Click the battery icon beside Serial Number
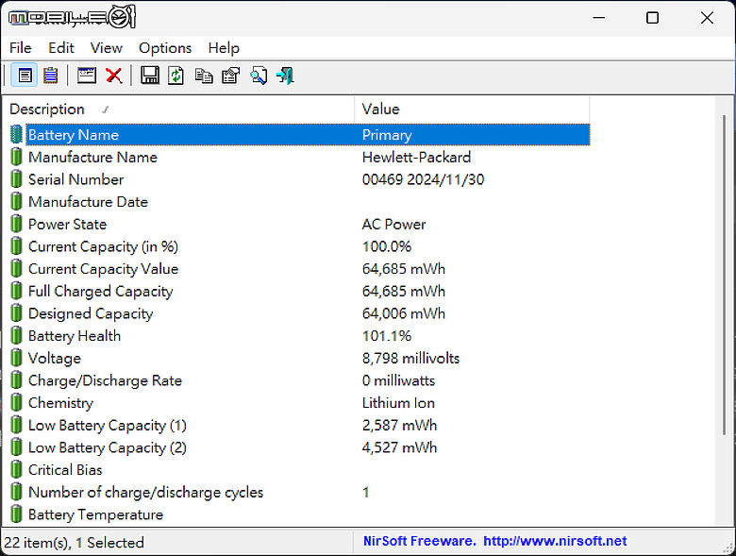 16,179
